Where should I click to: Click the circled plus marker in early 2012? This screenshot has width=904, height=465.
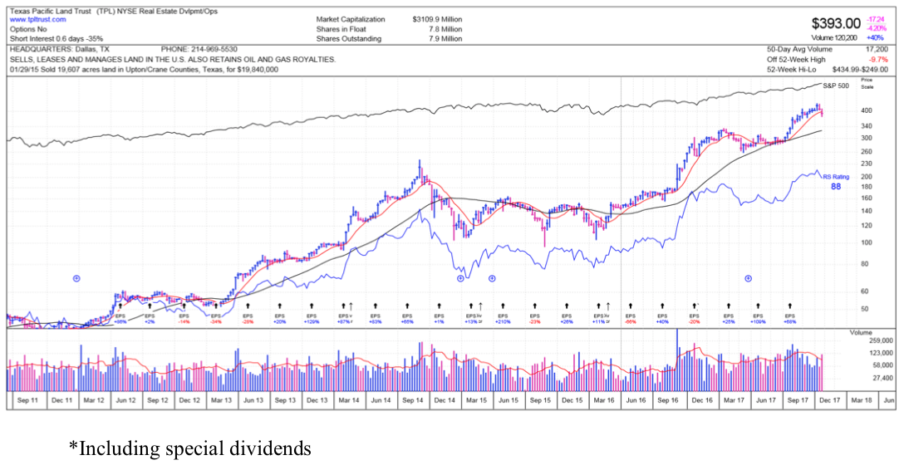(x=76, y=278)
